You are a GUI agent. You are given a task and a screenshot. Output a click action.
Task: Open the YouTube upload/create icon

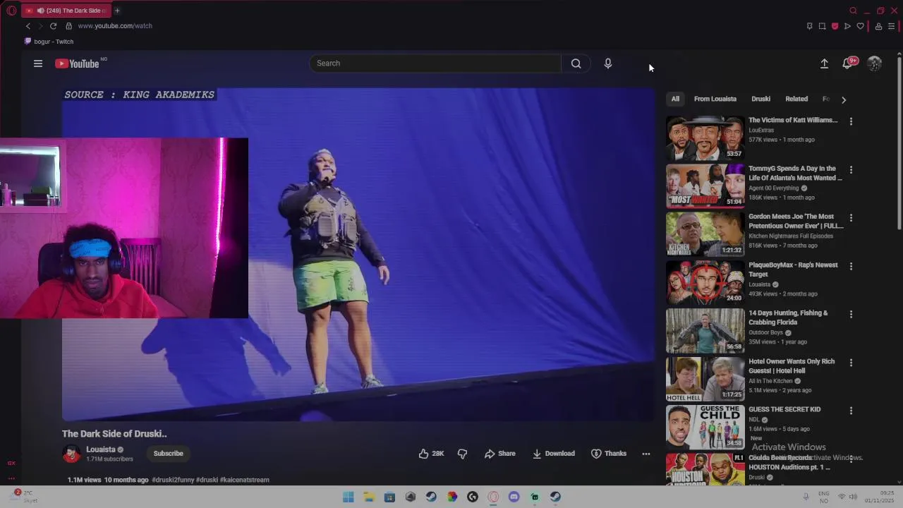coord(824,64)
